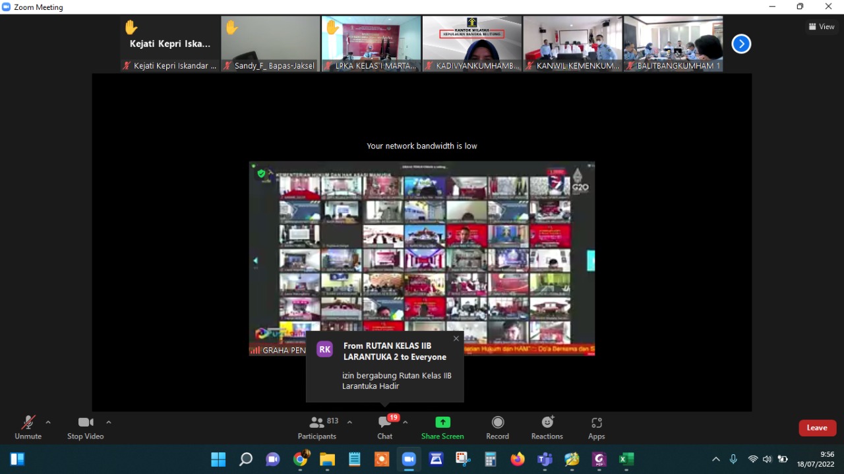Open the View layout menu
The width and height of the screenshot is (844, 474).
[822, 26]
